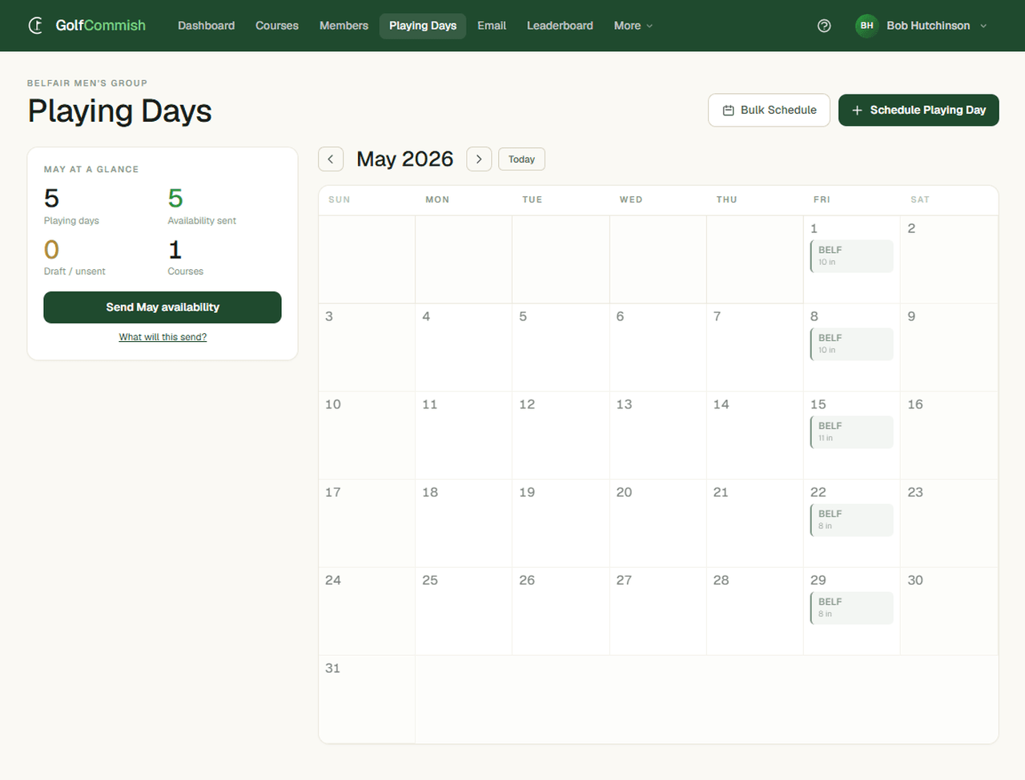Select calendar day 21
This screenshot has width=1025, height=780.
pyautogui.click(x=755, y=524)
